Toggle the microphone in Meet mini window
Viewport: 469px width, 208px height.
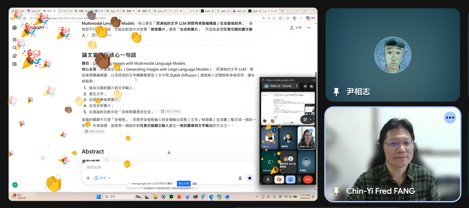(x=268, y=180)
